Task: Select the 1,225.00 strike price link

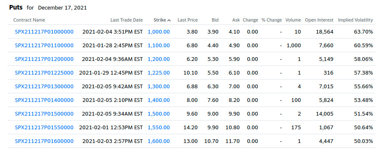Action: point(159,73)
